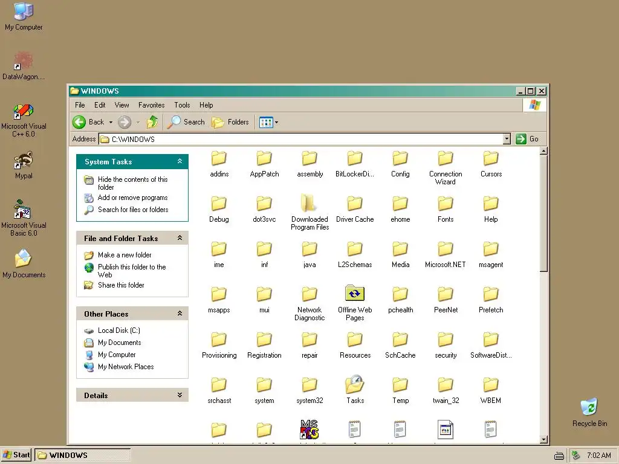The width and height of the screenshot is (619, 464).
Task: Select My Computer desktop icon
Action: click(x=24, y=16)
